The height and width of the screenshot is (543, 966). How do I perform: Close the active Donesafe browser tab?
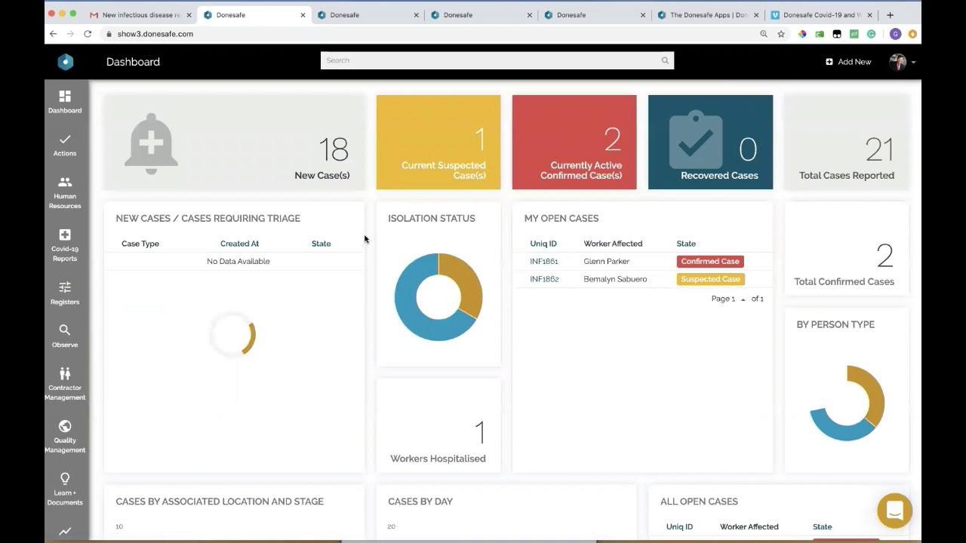pyautogui.click(x=303, y=15)
